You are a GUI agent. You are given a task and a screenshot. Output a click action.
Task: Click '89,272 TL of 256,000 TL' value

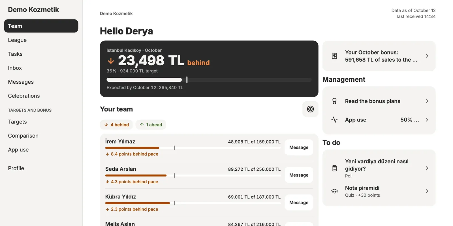click(x=254, y=169)
